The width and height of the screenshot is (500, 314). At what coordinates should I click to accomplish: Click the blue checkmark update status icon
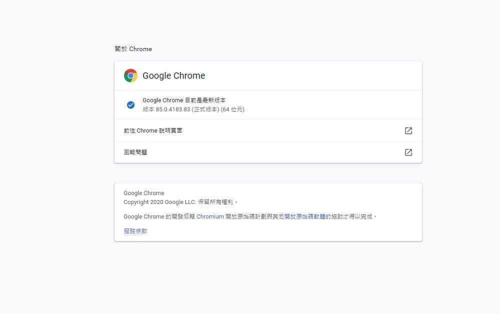click(130, 105)
